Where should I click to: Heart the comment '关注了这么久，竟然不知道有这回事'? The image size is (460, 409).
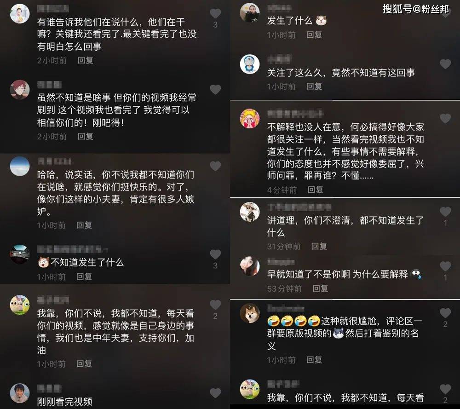click(x=445, y=64)
